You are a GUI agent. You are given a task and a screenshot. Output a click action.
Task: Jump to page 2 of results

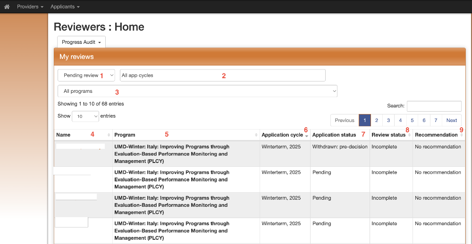pyautogui.click(x=376, y=120)
